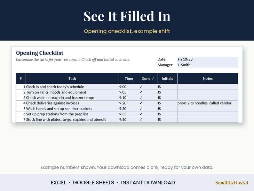Image resolution: width=254 pixels, height=191 pixels.
Task: Click the 9:20 time cell
Action: point(129,103)
